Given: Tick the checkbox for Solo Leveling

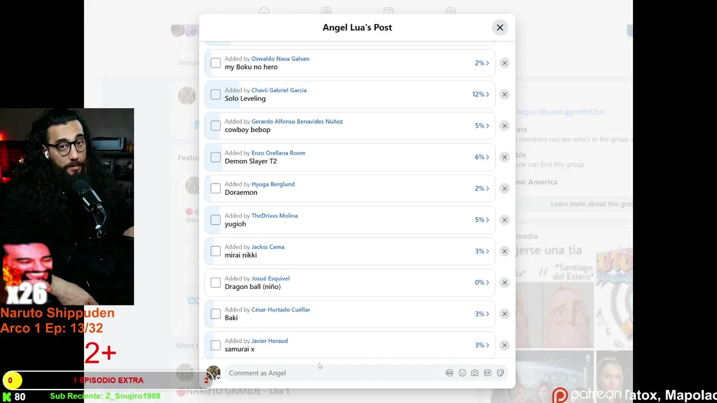Looking at the screenshot, I should pos(216,95).
